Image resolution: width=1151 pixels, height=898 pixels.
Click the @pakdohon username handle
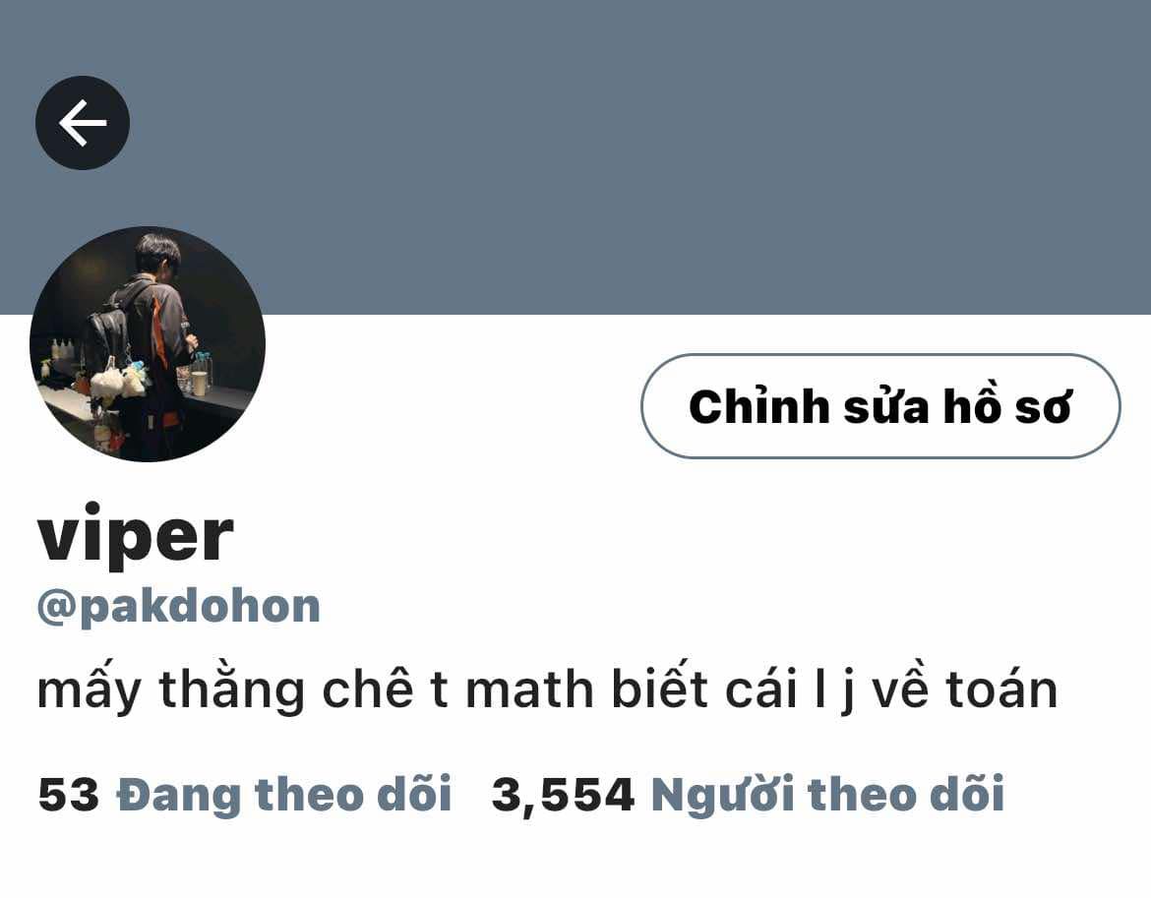(x=179, y=608)
